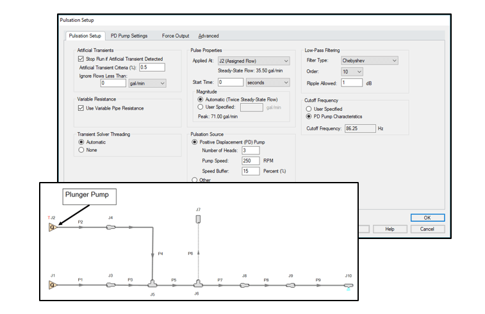The image size is (485, 314).
Task: Select pipe label P4
Action: click(160, 253)
